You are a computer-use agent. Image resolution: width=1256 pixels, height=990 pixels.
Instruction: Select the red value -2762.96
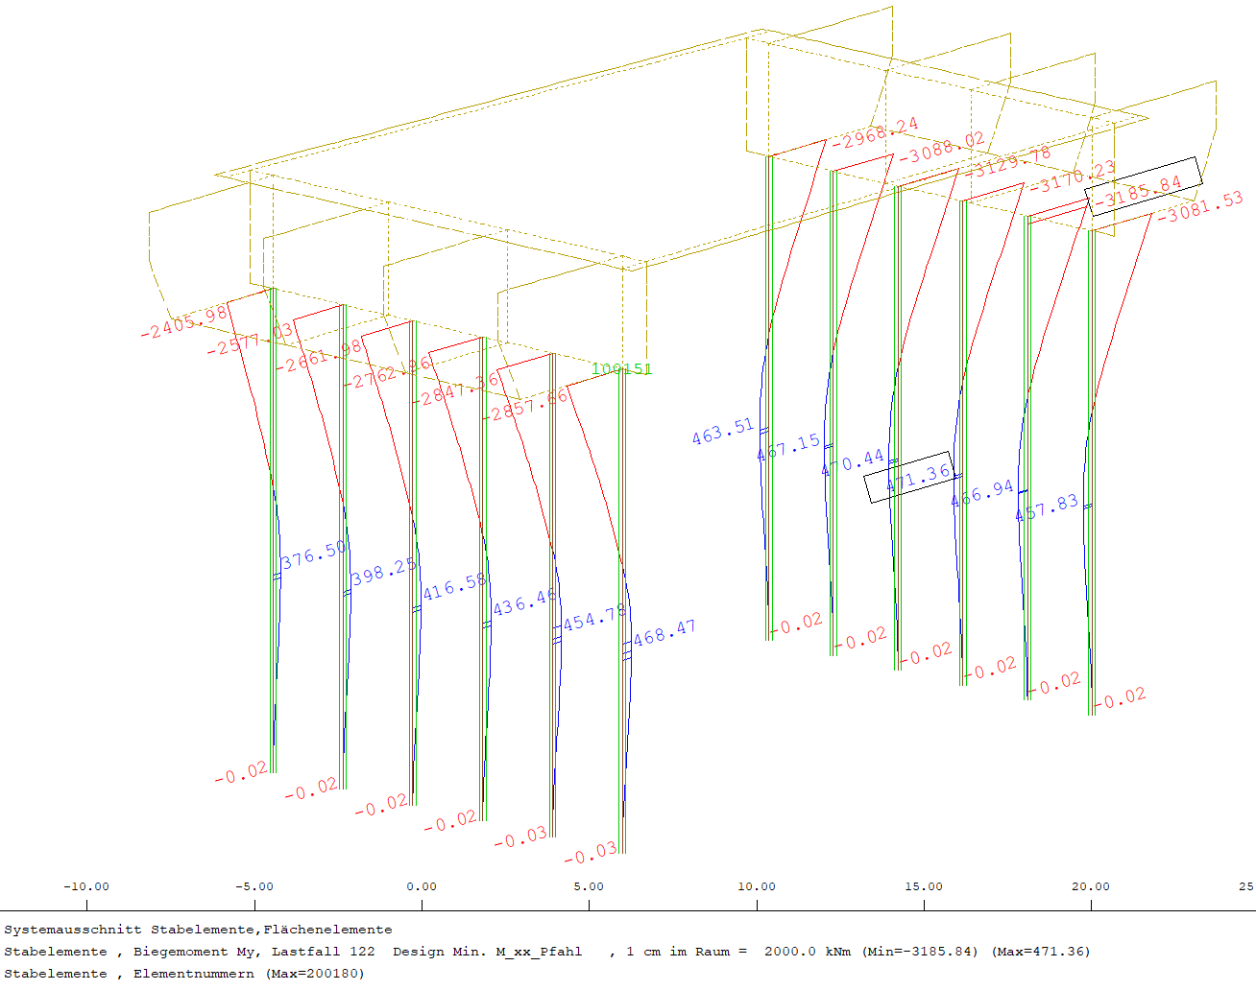(x=388, y=372)
